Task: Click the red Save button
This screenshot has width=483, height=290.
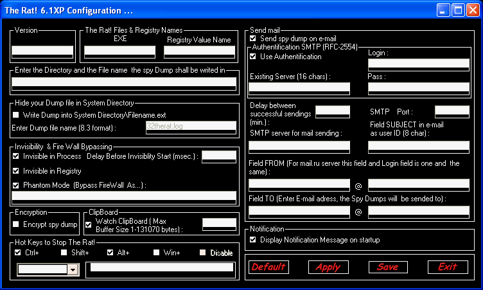Action: 387,267
